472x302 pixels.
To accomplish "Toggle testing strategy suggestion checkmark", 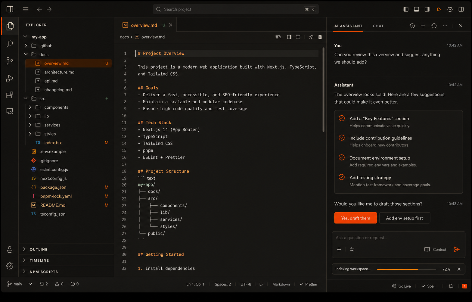I will (x=342, y=177).
